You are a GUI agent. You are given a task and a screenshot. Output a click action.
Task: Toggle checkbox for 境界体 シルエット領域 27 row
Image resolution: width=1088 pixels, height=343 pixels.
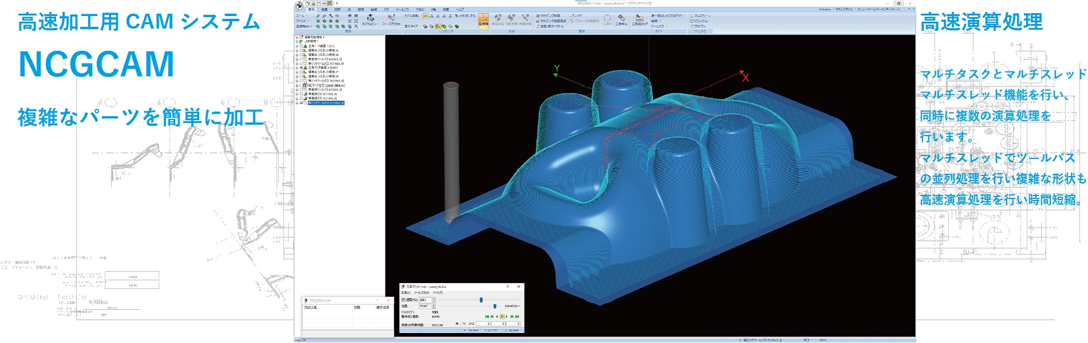point(302,72)
